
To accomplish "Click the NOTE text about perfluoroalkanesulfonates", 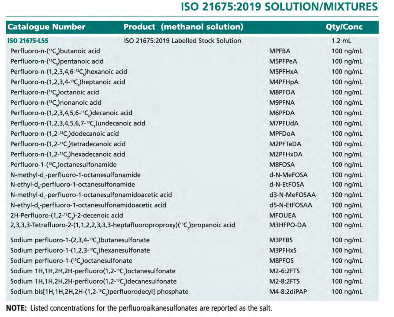I will pos(139,308).
